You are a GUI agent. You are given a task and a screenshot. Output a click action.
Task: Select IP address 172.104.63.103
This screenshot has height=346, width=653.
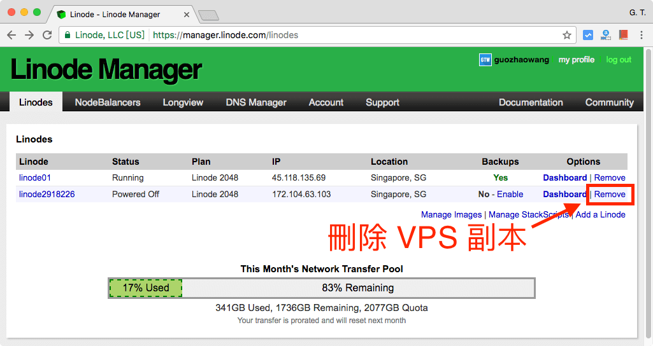coord(301,194)
